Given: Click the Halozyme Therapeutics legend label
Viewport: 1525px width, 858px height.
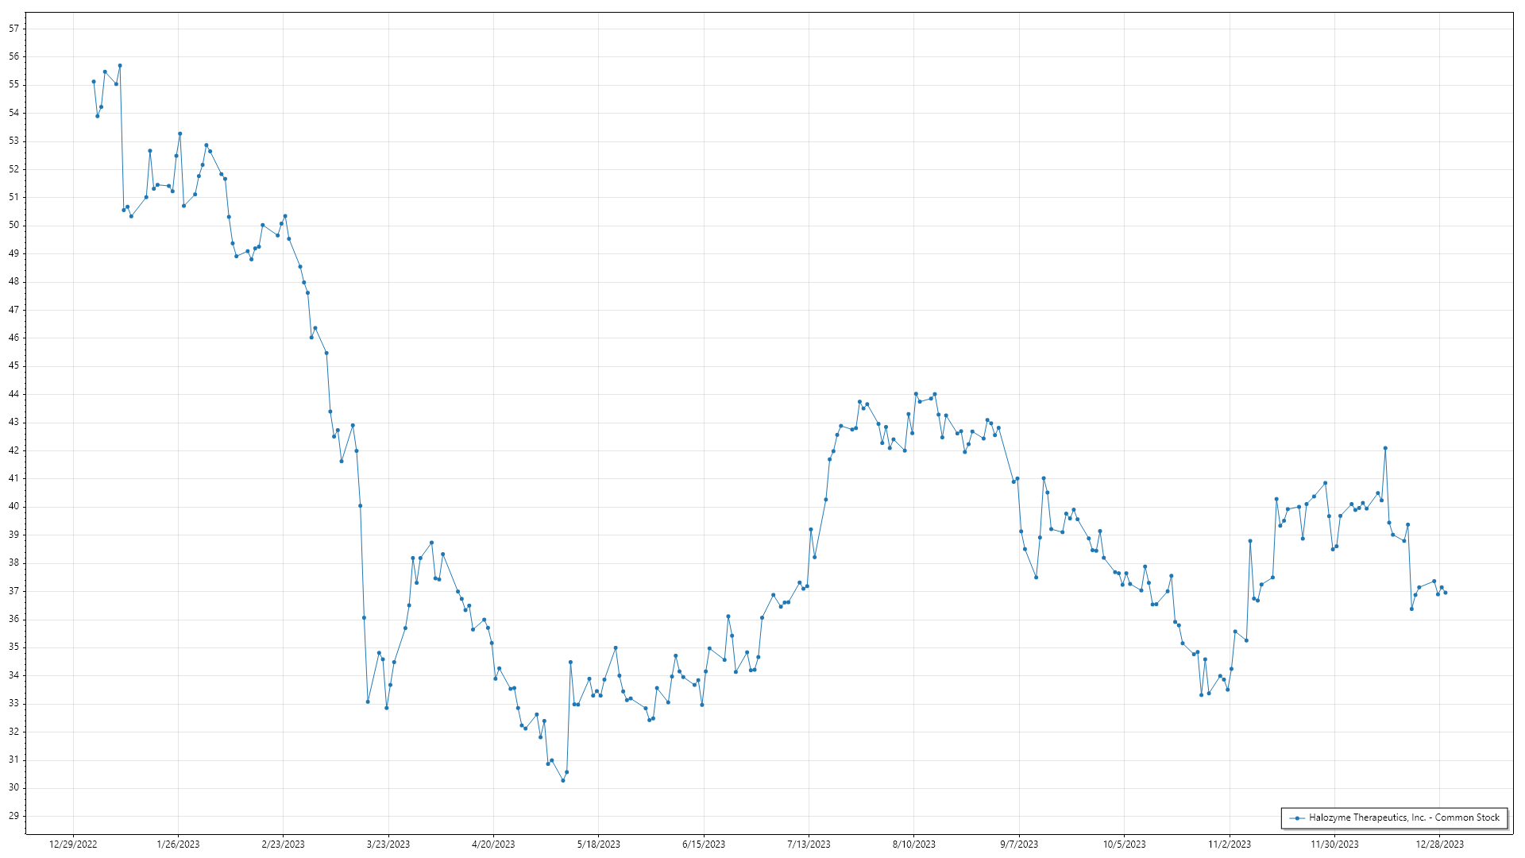Looking at the screenshot, I should (1403, 817).
